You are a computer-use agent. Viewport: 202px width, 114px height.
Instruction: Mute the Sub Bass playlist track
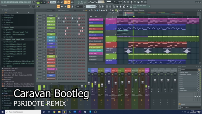[x=116, y=47]
